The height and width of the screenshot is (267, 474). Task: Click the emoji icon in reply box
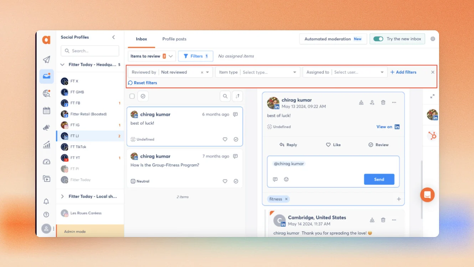pyautogui.click(x=286, y=179)
